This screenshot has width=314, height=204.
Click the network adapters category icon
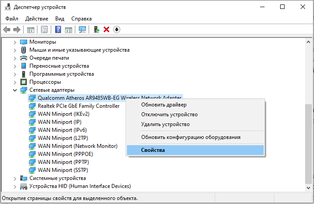tap(24, 90)
